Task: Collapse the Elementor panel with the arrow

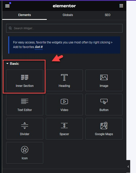Action: click(x=128, y=166)
